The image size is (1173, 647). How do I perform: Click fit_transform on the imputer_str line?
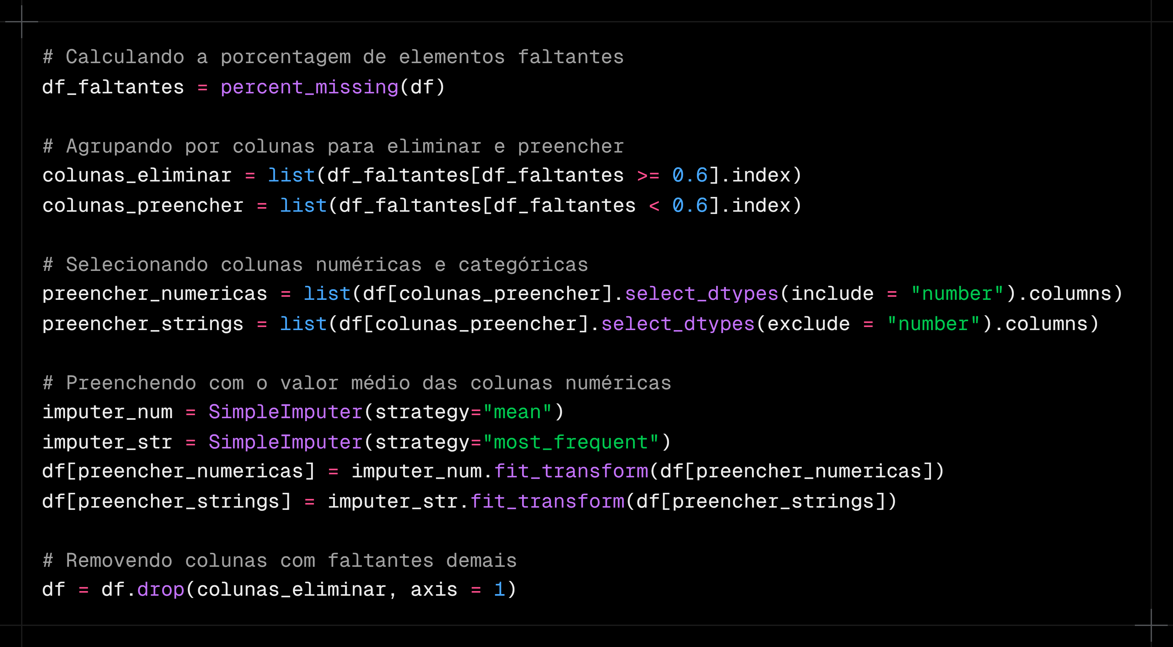click(x=547, y=501)
